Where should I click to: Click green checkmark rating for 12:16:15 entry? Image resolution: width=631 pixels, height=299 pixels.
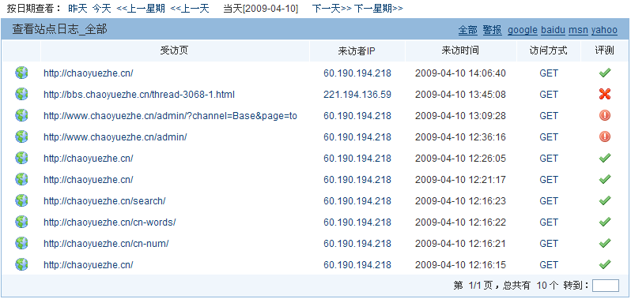click(604, 264)
